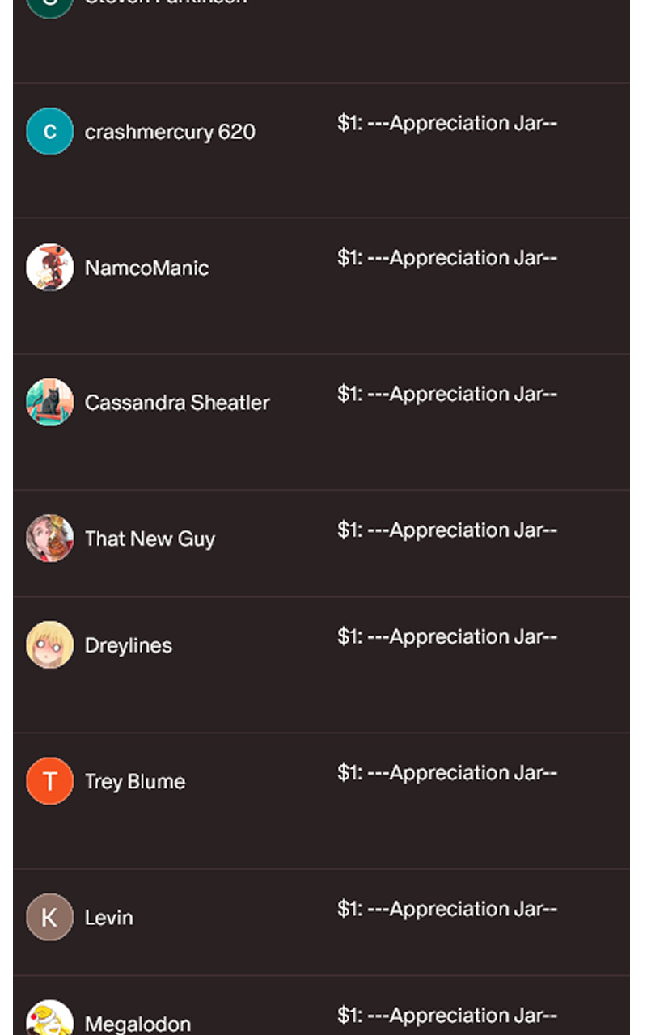Click the NamcoManic username
The width and height of the screenshot is (647, 1035).
[x=146, y=268]
